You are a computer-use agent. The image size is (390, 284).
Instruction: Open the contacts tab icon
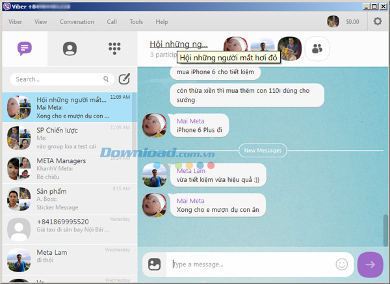point(70,49)
